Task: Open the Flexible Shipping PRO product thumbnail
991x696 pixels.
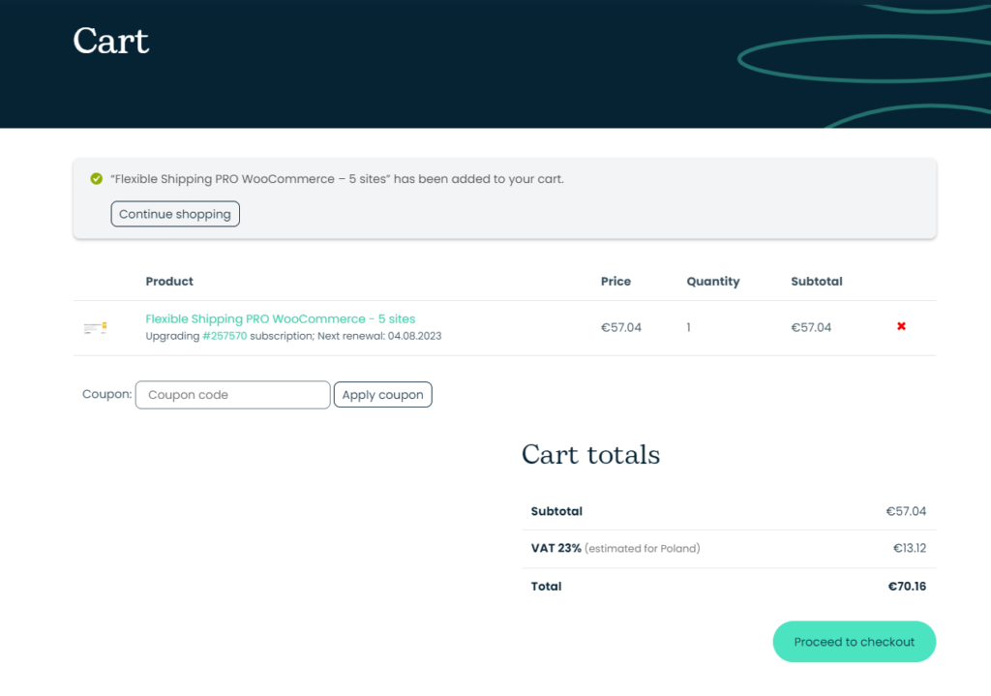Action: pyautogui.click(x=96, y=327)
